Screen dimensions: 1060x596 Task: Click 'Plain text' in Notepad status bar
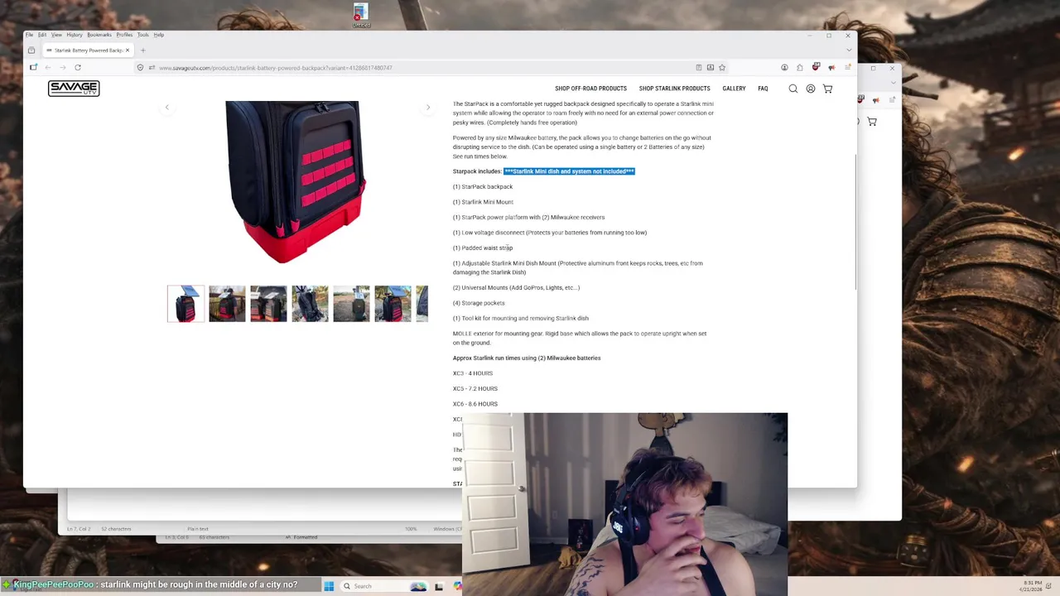(198, 529)
